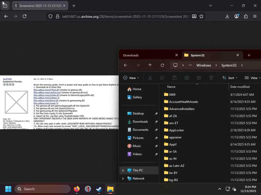Navigate to Windows breadcrumb
The width and height of the screenshot is (261, 195).
(x=204, y=65)
